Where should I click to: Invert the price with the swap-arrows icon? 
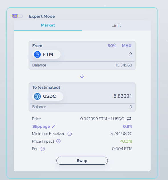[129, 119]
